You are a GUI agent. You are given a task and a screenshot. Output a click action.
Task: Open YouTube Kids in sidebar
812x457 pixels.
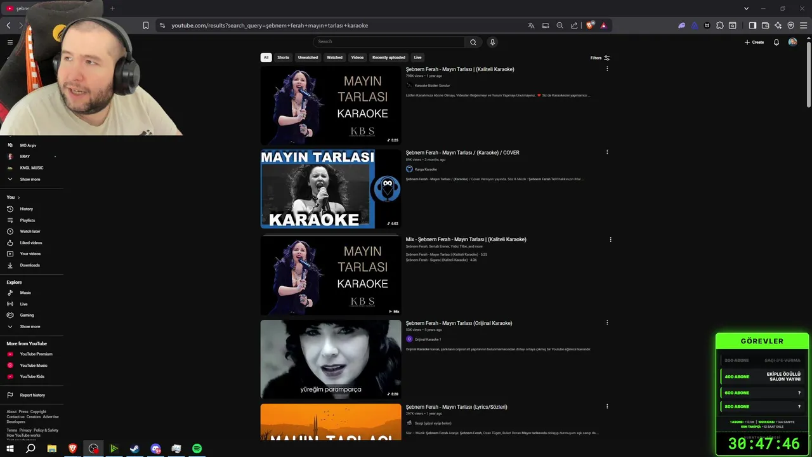32,376
